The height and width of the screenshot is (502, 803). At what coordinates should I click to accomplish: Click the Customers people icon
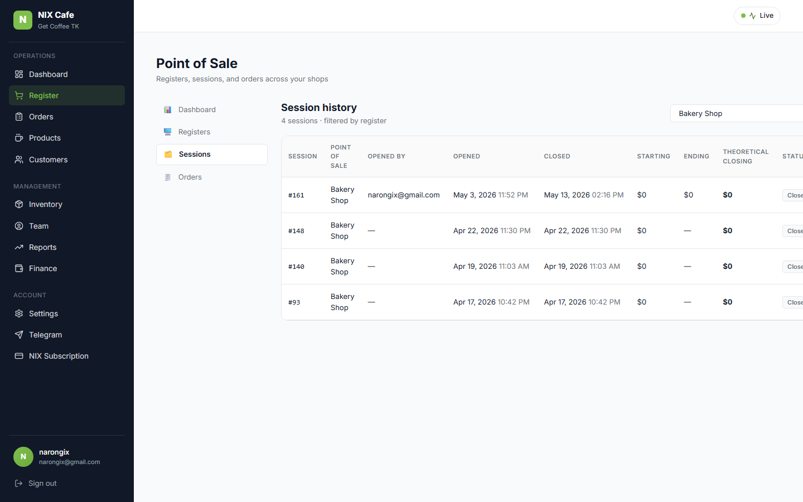[x=19, y=160]
